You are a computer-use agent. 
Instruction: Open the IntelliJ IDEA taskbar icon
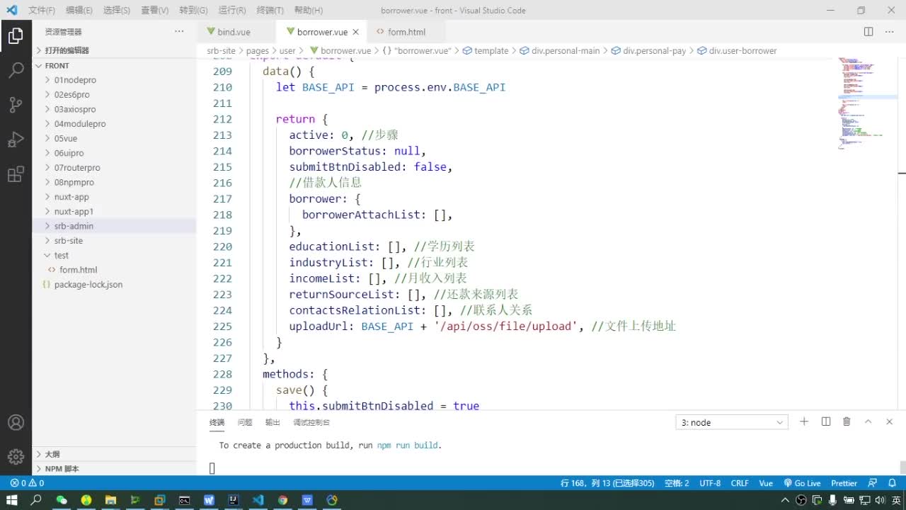(233, 500)
